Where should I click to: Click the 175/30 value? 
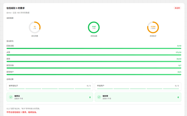coord(179,52)
